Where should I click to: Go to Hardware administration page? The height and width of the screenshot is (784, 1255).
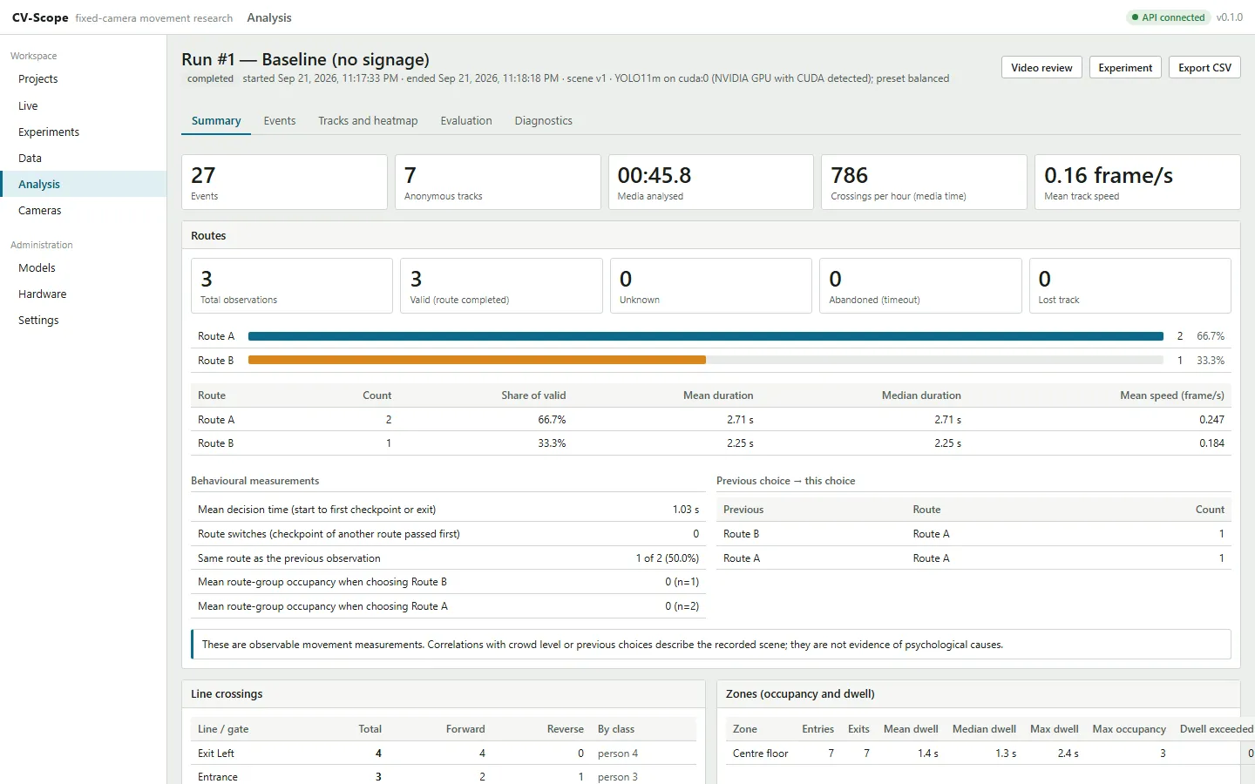(x=83, y=294)
